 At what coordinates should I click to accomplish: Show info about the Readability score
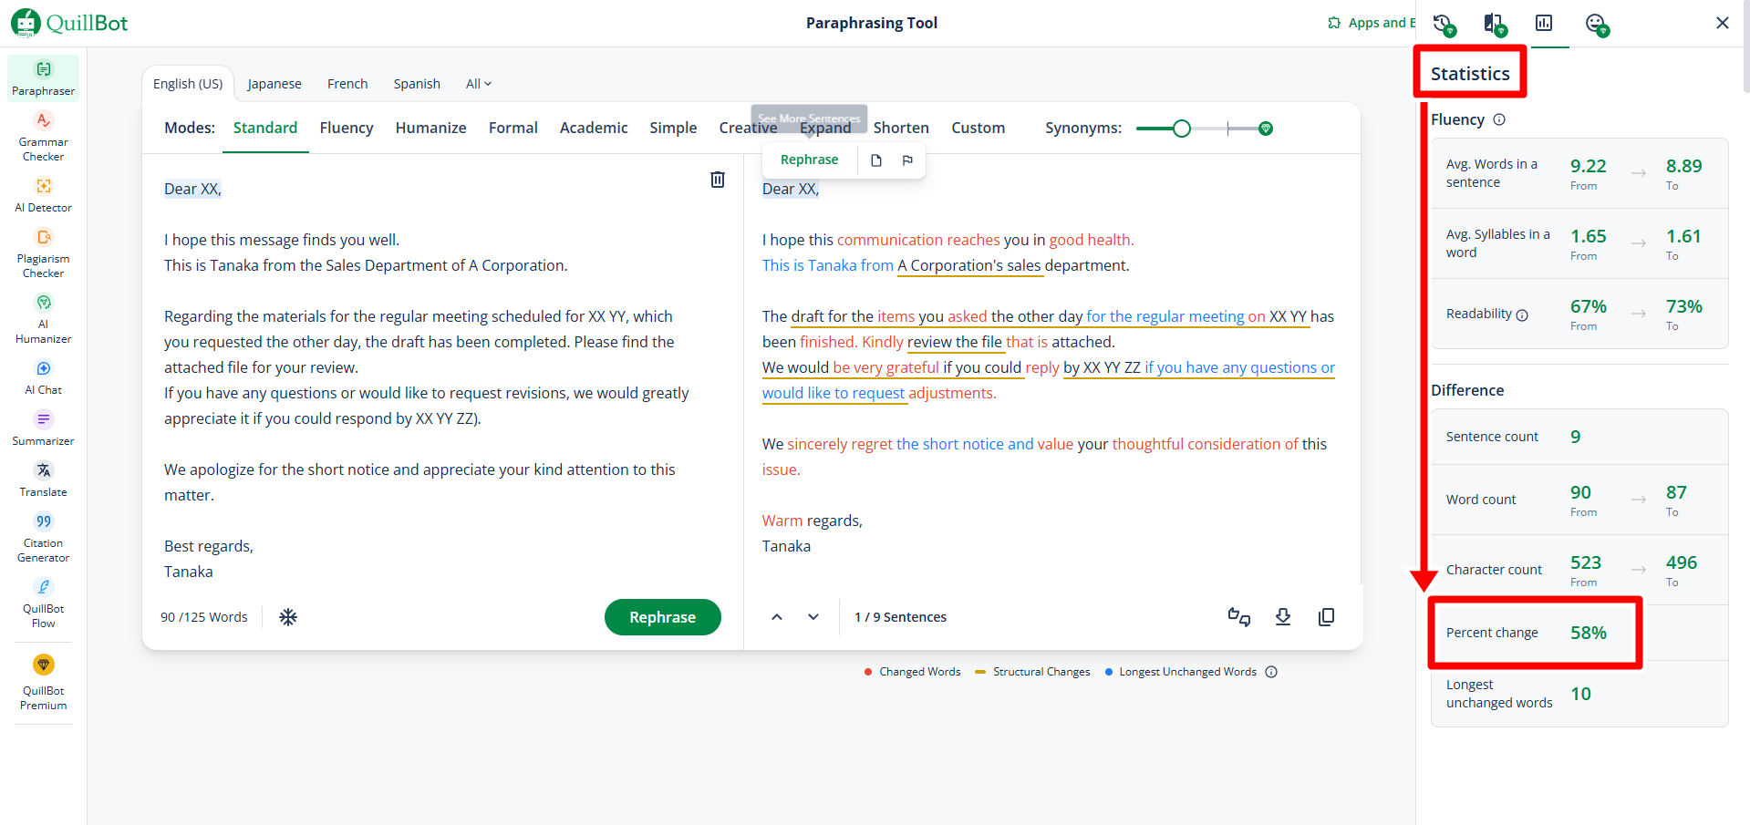(x=1522, y=315)
